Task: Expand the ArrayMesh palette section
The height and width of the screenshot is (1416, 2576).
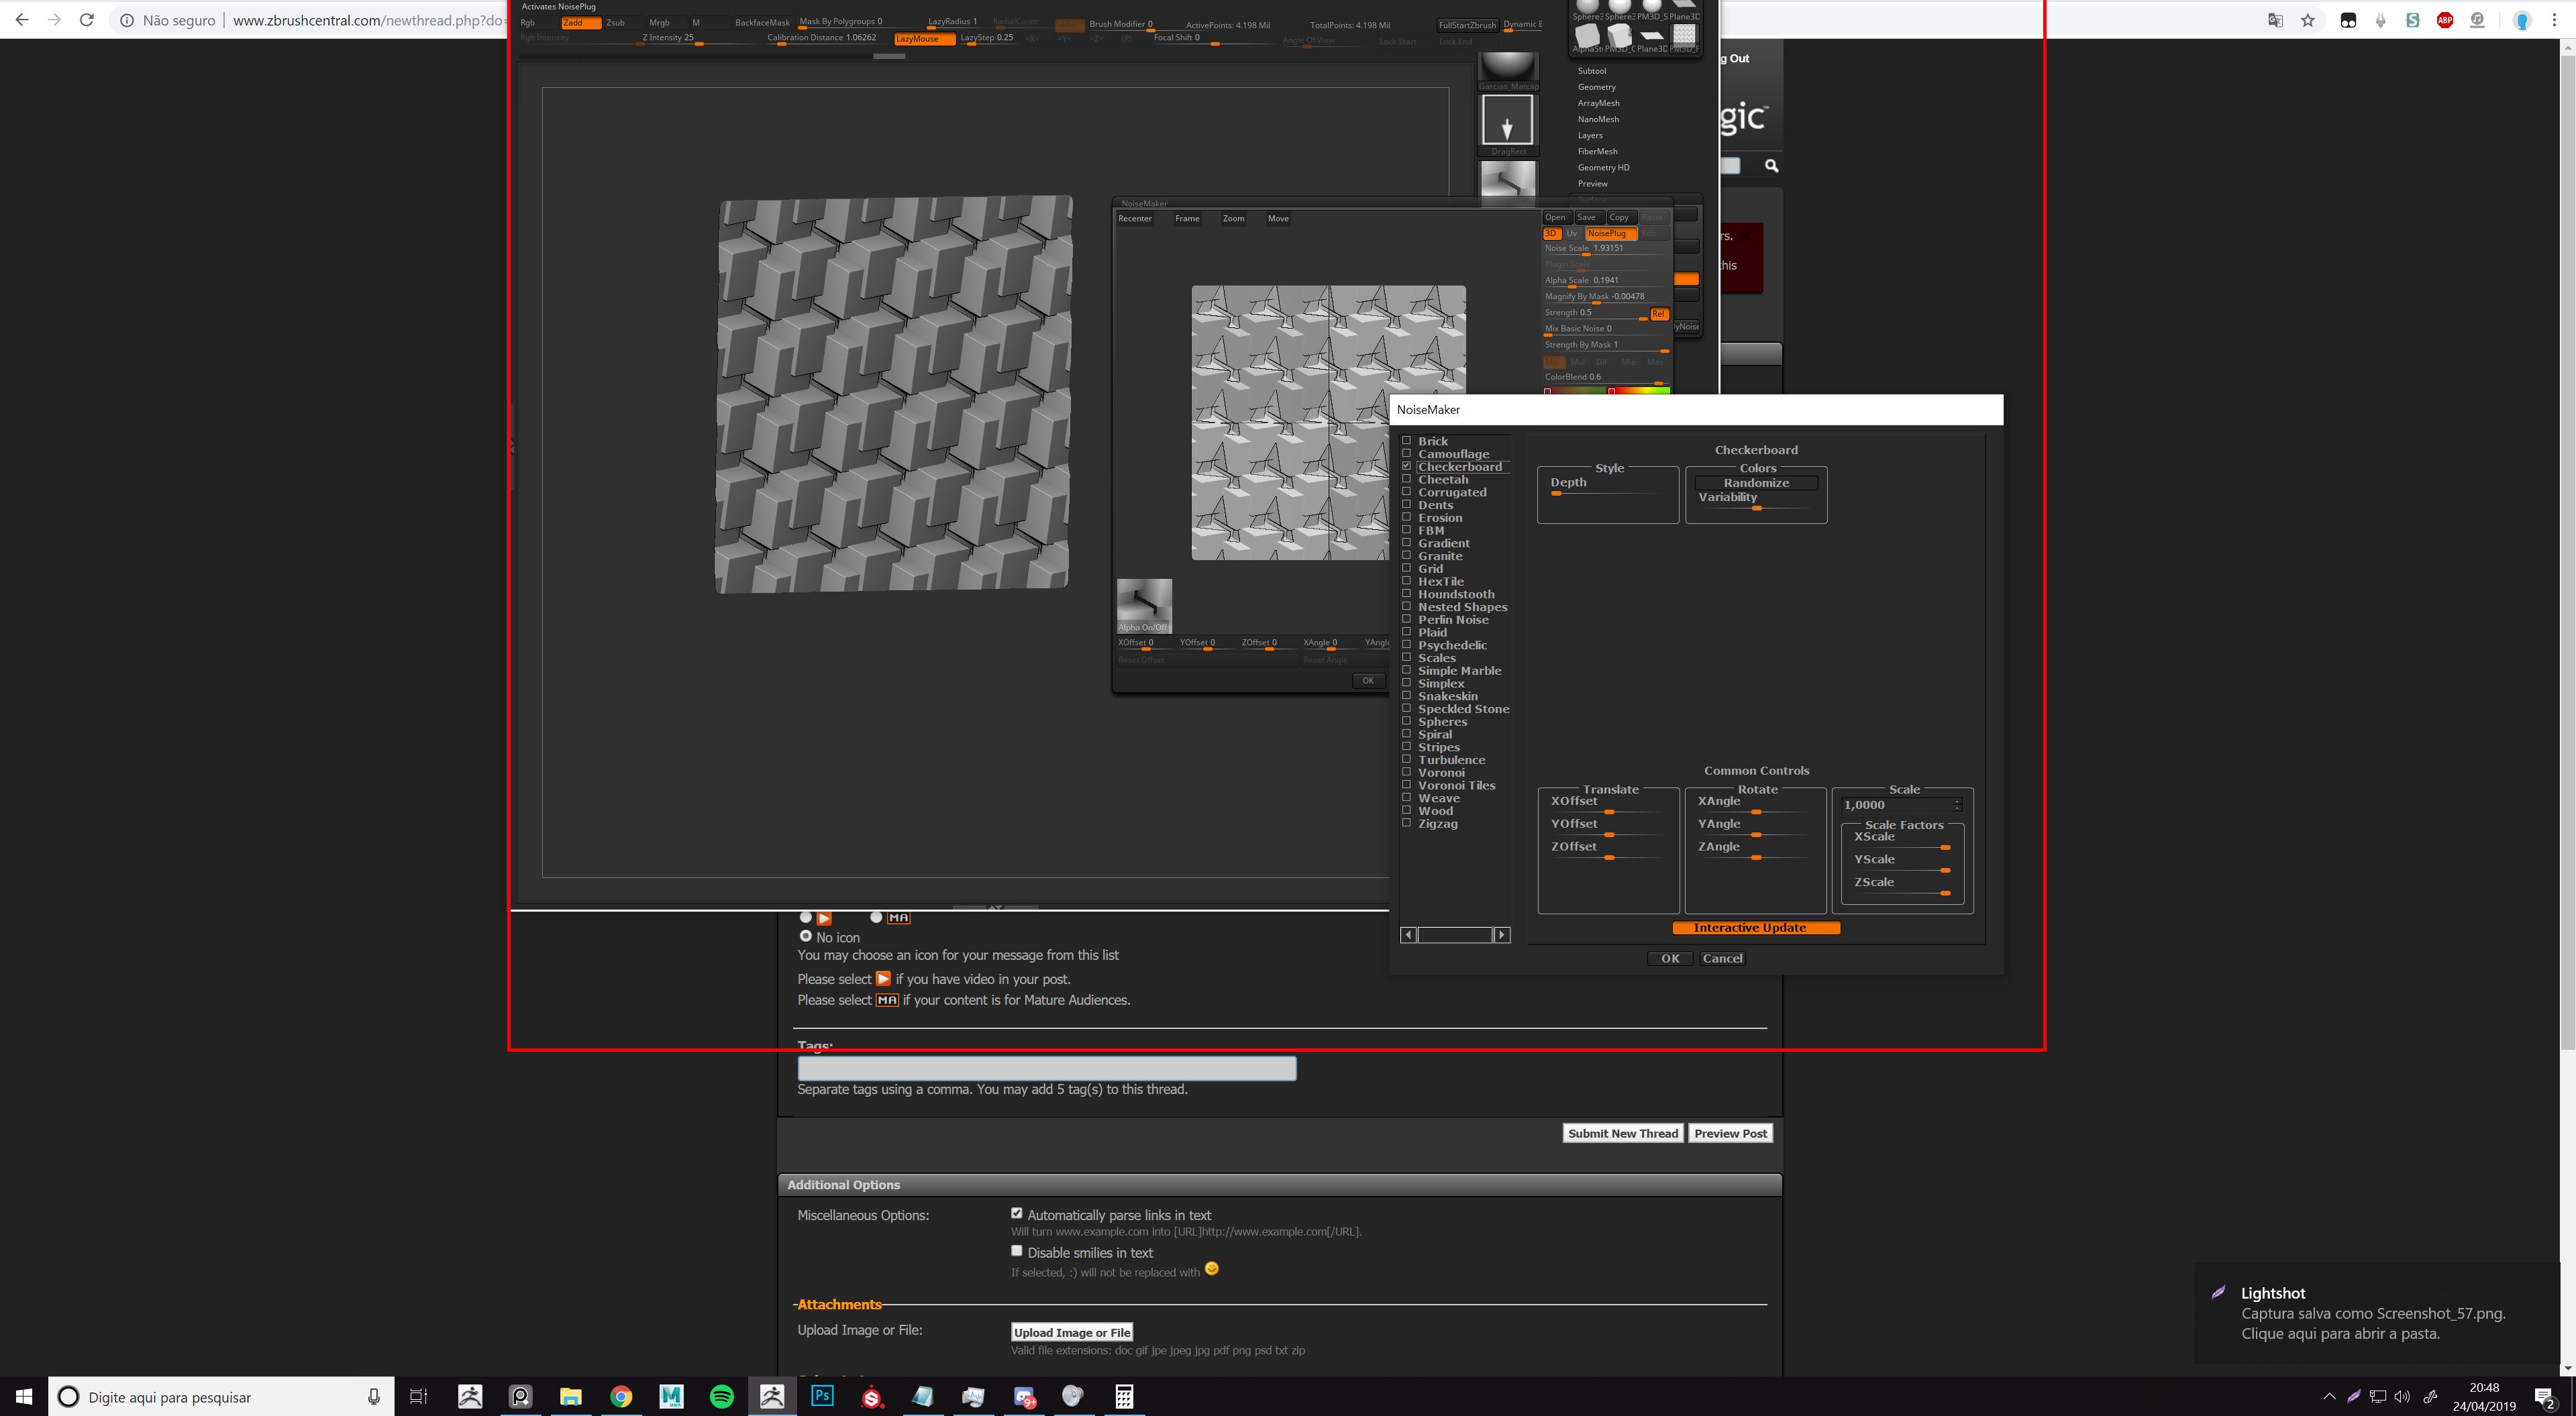Action: pyautogui.click(x=1598, y=103)
